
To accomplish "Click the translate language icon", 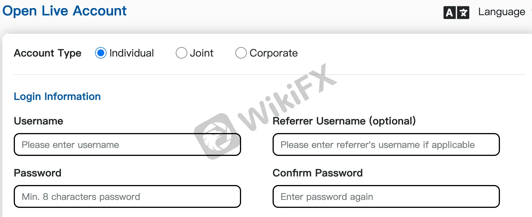I will pos(456,13).
